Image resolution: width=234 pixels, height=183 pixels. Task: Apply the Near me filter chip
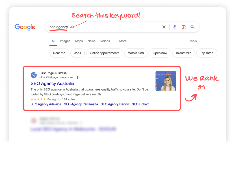[59, 53]
